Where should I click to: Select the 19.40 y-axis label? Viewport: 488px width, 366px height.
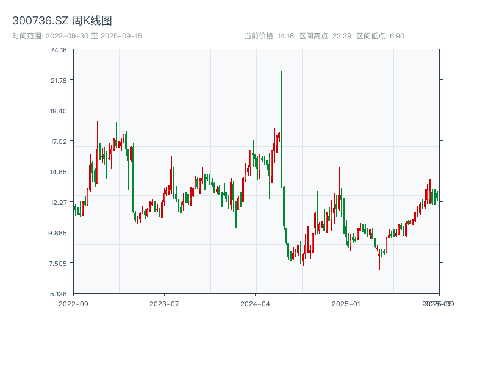click(x=59, y=111)
